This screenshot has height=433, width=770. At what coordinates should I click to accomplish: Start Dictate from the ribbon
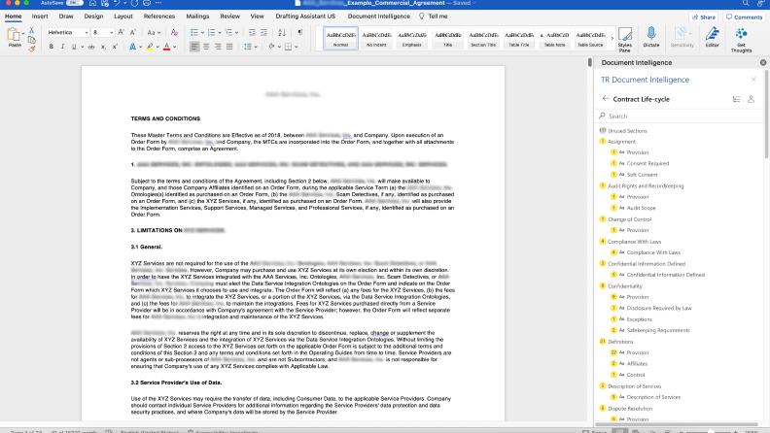click(x=650, y=38)
